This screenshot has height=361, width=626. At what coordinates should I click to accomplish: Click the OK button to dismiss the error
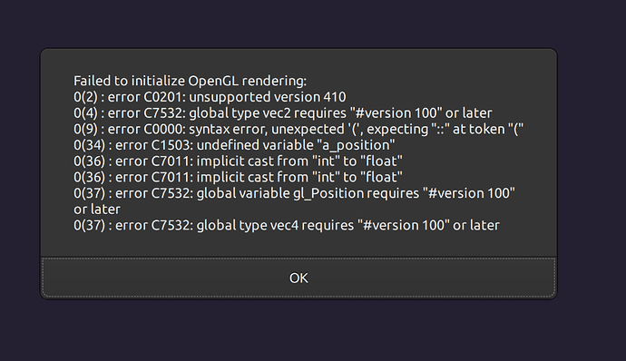point(298,278)
